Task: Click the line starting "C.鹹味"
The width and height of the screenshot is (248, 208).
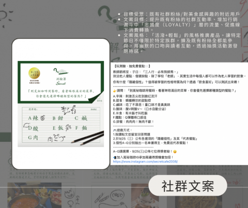Action: (142, 105)
